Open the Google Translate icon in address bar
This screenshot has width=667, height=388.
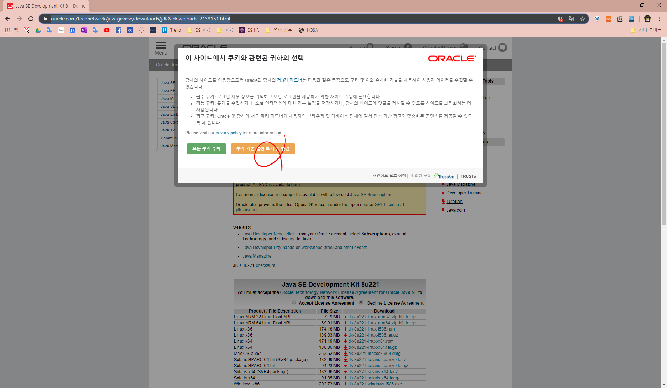pos(571,19)
